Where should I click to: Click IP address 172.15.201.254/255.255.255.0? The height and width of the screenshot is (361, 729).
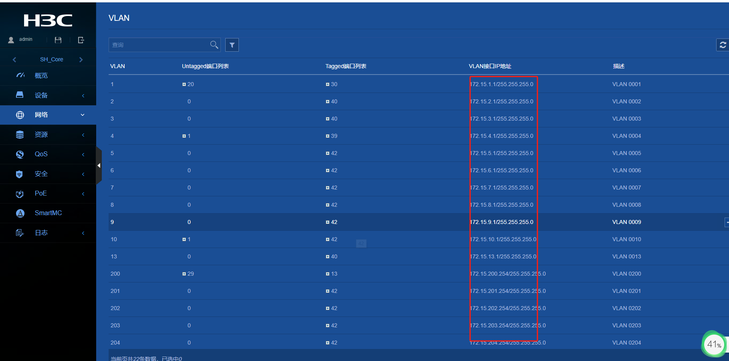coord(508,291)
